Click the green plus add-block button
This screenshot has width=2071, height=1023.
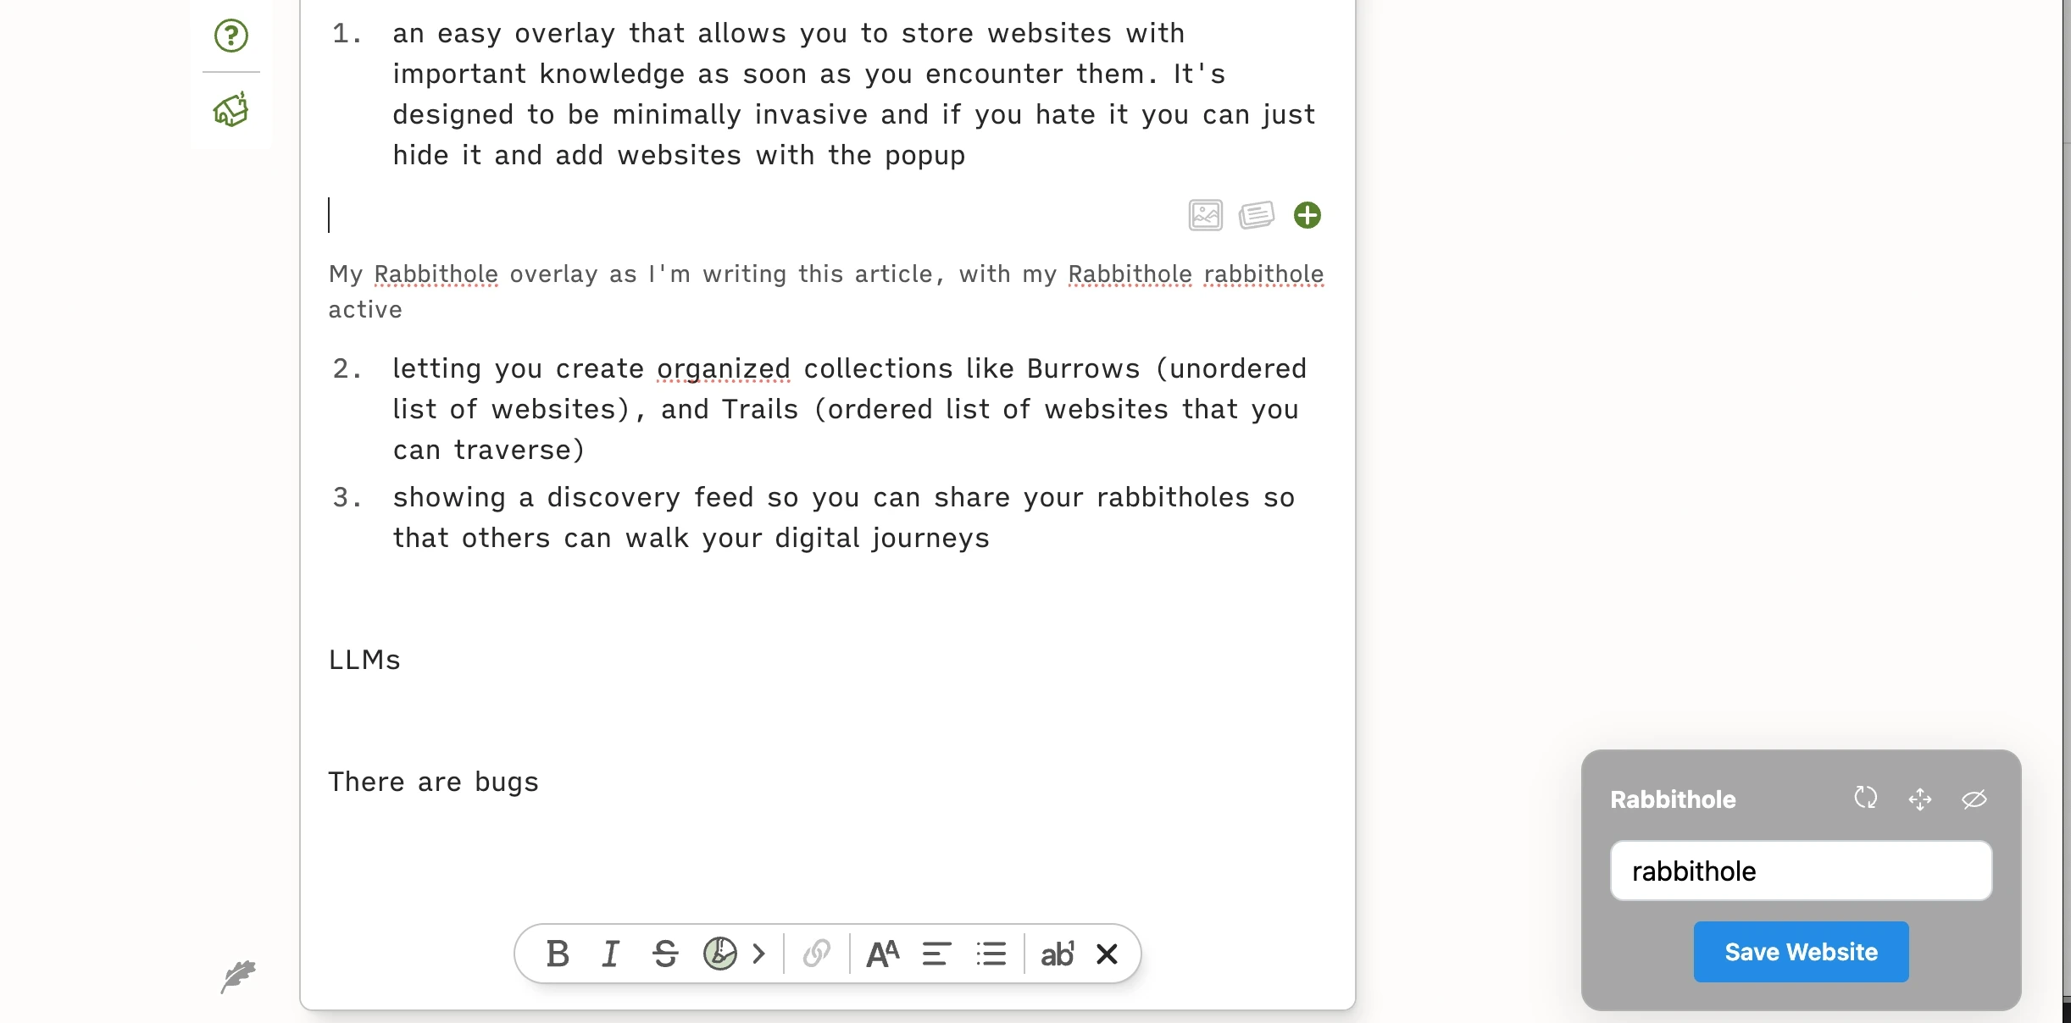[x=1307, y=215]
